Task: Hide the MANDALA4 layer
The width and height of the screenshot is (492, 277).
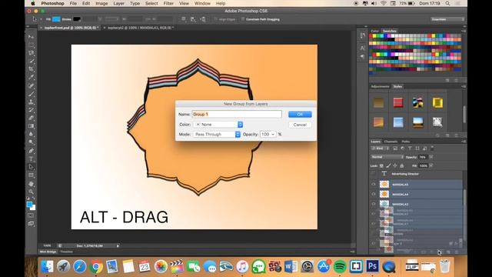Action: [x=374, y=194]
